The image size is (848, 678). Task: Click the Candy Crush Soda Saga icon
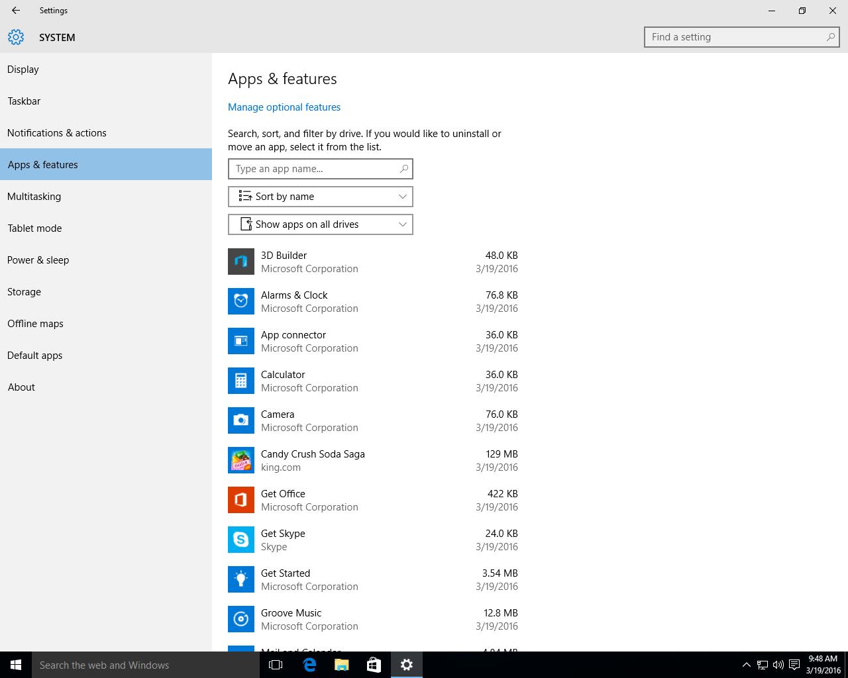(241, 460)
